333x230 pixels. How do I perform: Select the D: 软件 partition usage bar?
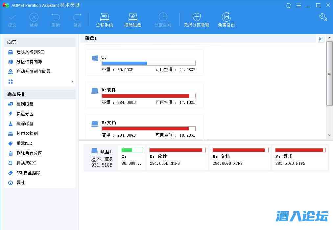click(148, 96)
